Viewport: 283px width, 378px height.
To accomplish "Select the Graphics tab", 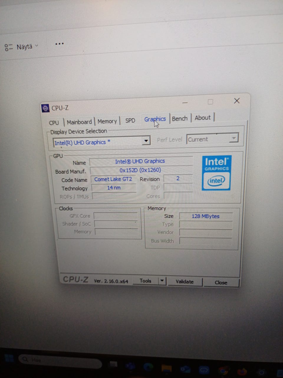I will 155,119.
